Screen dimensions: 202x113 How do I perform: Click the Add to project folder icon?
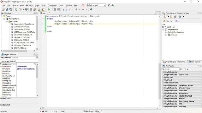coord(39,9)
